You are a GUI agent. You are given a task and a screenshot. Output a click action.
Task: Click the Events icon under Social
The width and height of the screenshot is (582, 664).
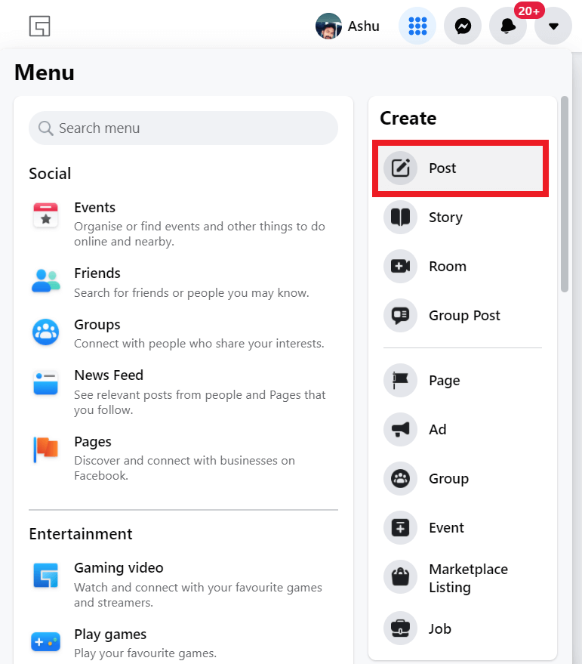click(x=45, y=215)
